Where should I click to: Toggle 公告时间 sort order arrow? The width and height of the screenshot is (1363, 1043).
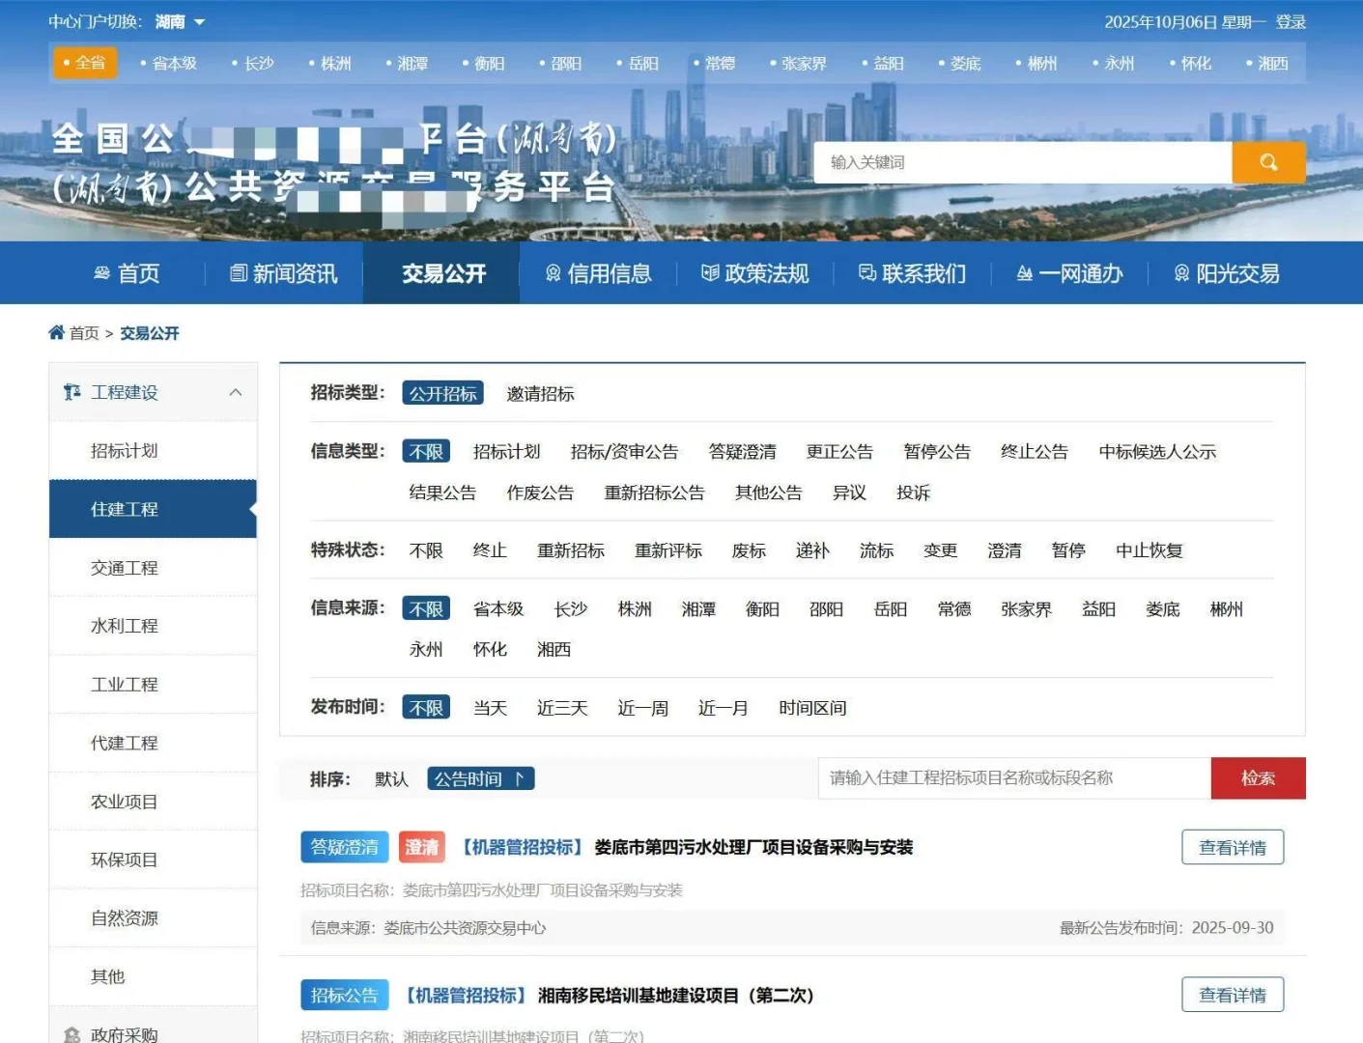click(518, 778)
